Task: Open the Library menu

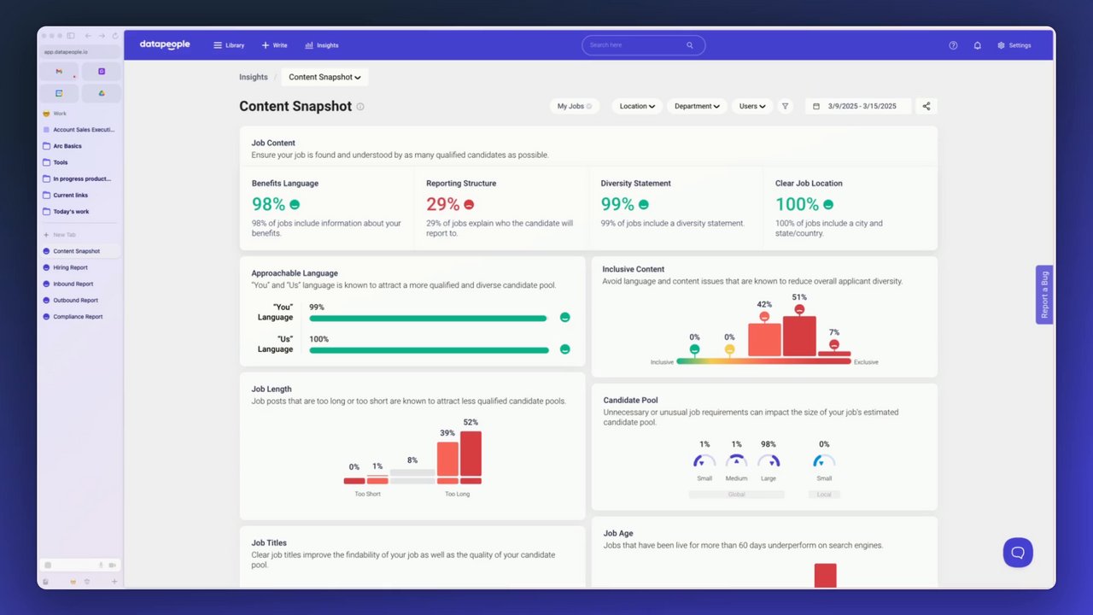Action: pos(229,45)
